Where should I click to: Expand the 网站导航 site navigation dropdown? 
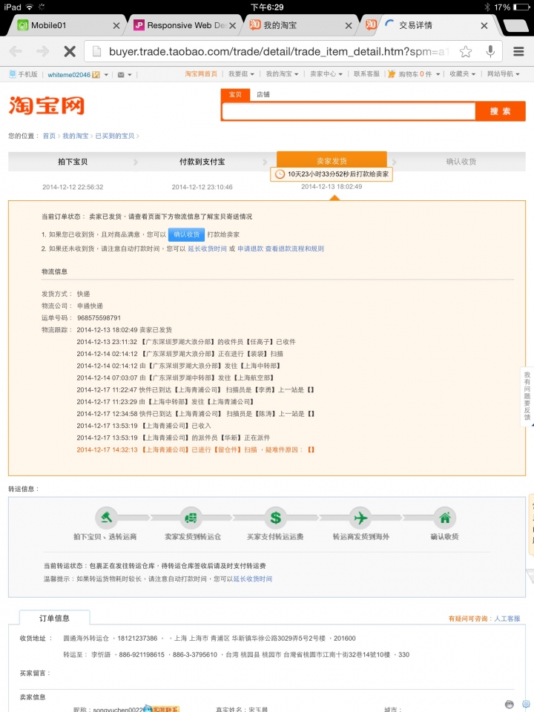coord(503,73)
